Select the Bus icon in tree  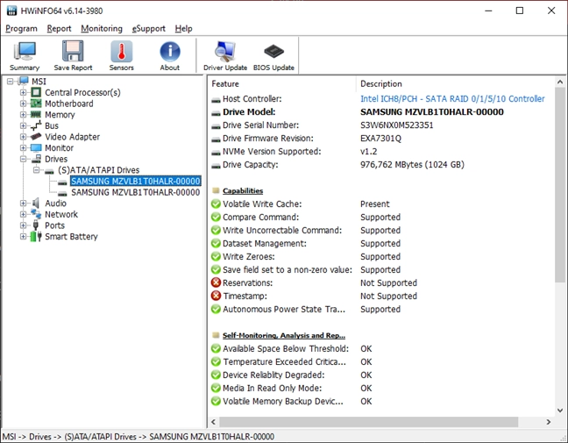[x=36, y=125]
